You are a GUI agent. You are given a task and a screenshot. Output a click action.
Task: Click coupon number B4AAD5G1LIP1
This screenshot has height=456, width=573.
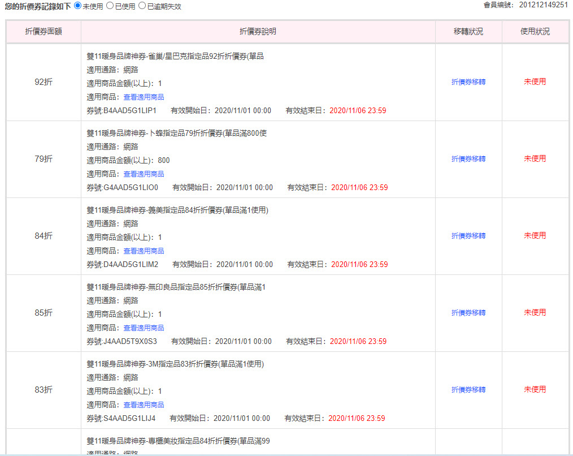click(130, 110)
